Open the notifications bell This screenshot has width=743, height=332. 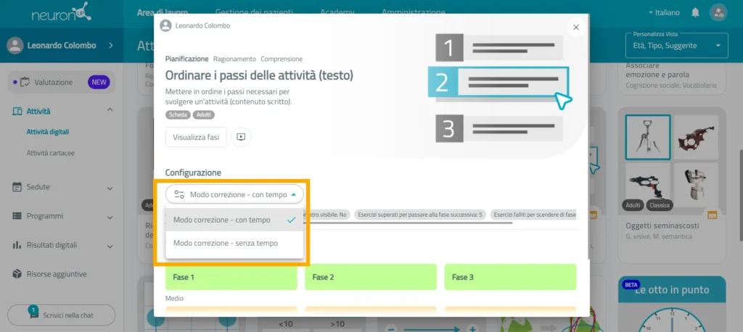point(695,13)
